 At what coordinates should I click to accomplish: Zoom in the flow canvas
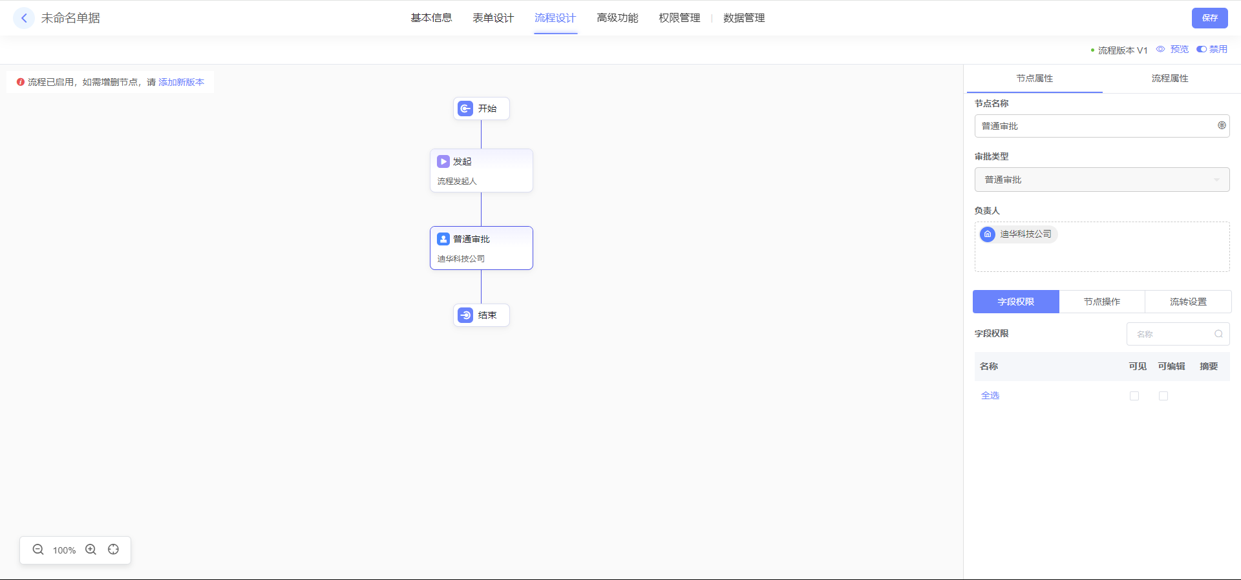pos(91,550)
